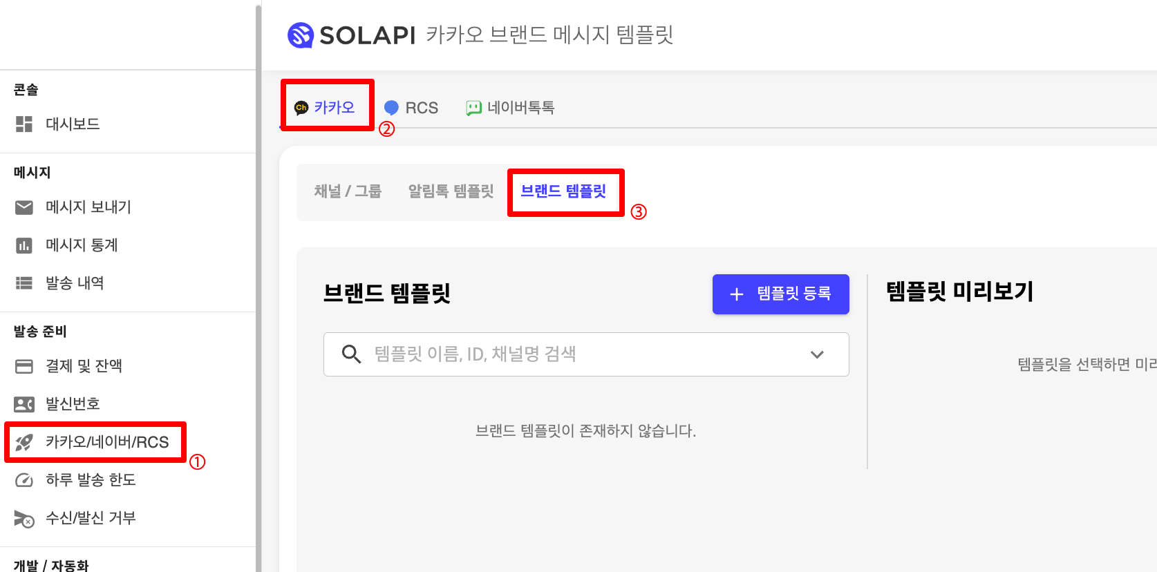Click the 메시지 보내기 envelope icon
This screenshot has width=1157, height=572.
click(x=24, y=207)
